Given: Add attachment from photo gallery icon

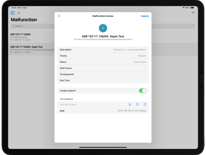Looking at the screenshot, I should pyautogui.click(x=145, y=104).
